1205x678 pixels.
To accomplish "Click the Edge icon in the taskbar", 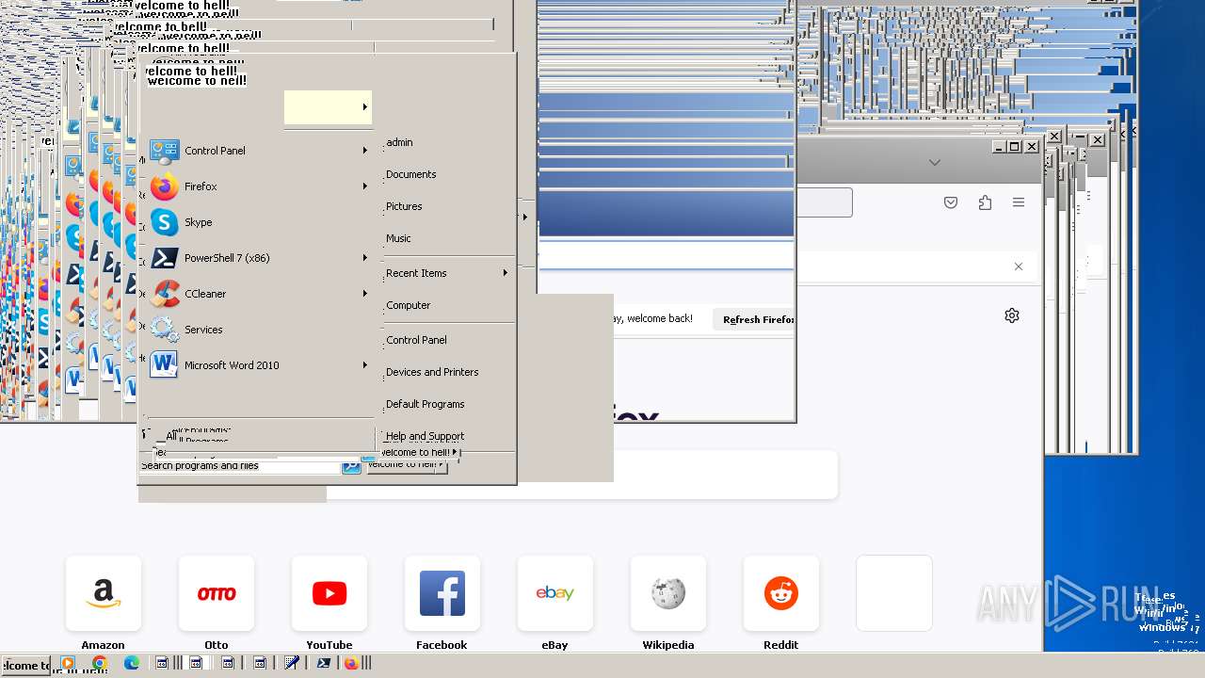I will (132, 663).
